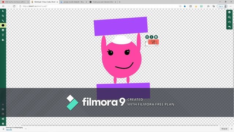Close the Sketchpad tab

57,2
